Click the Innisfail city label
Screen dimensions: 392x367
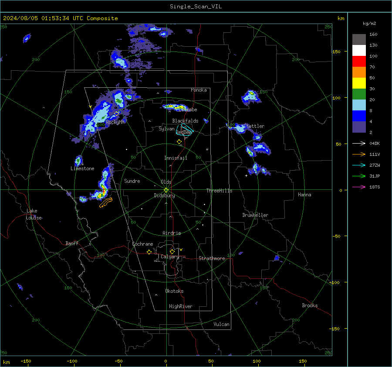point(176,158)
